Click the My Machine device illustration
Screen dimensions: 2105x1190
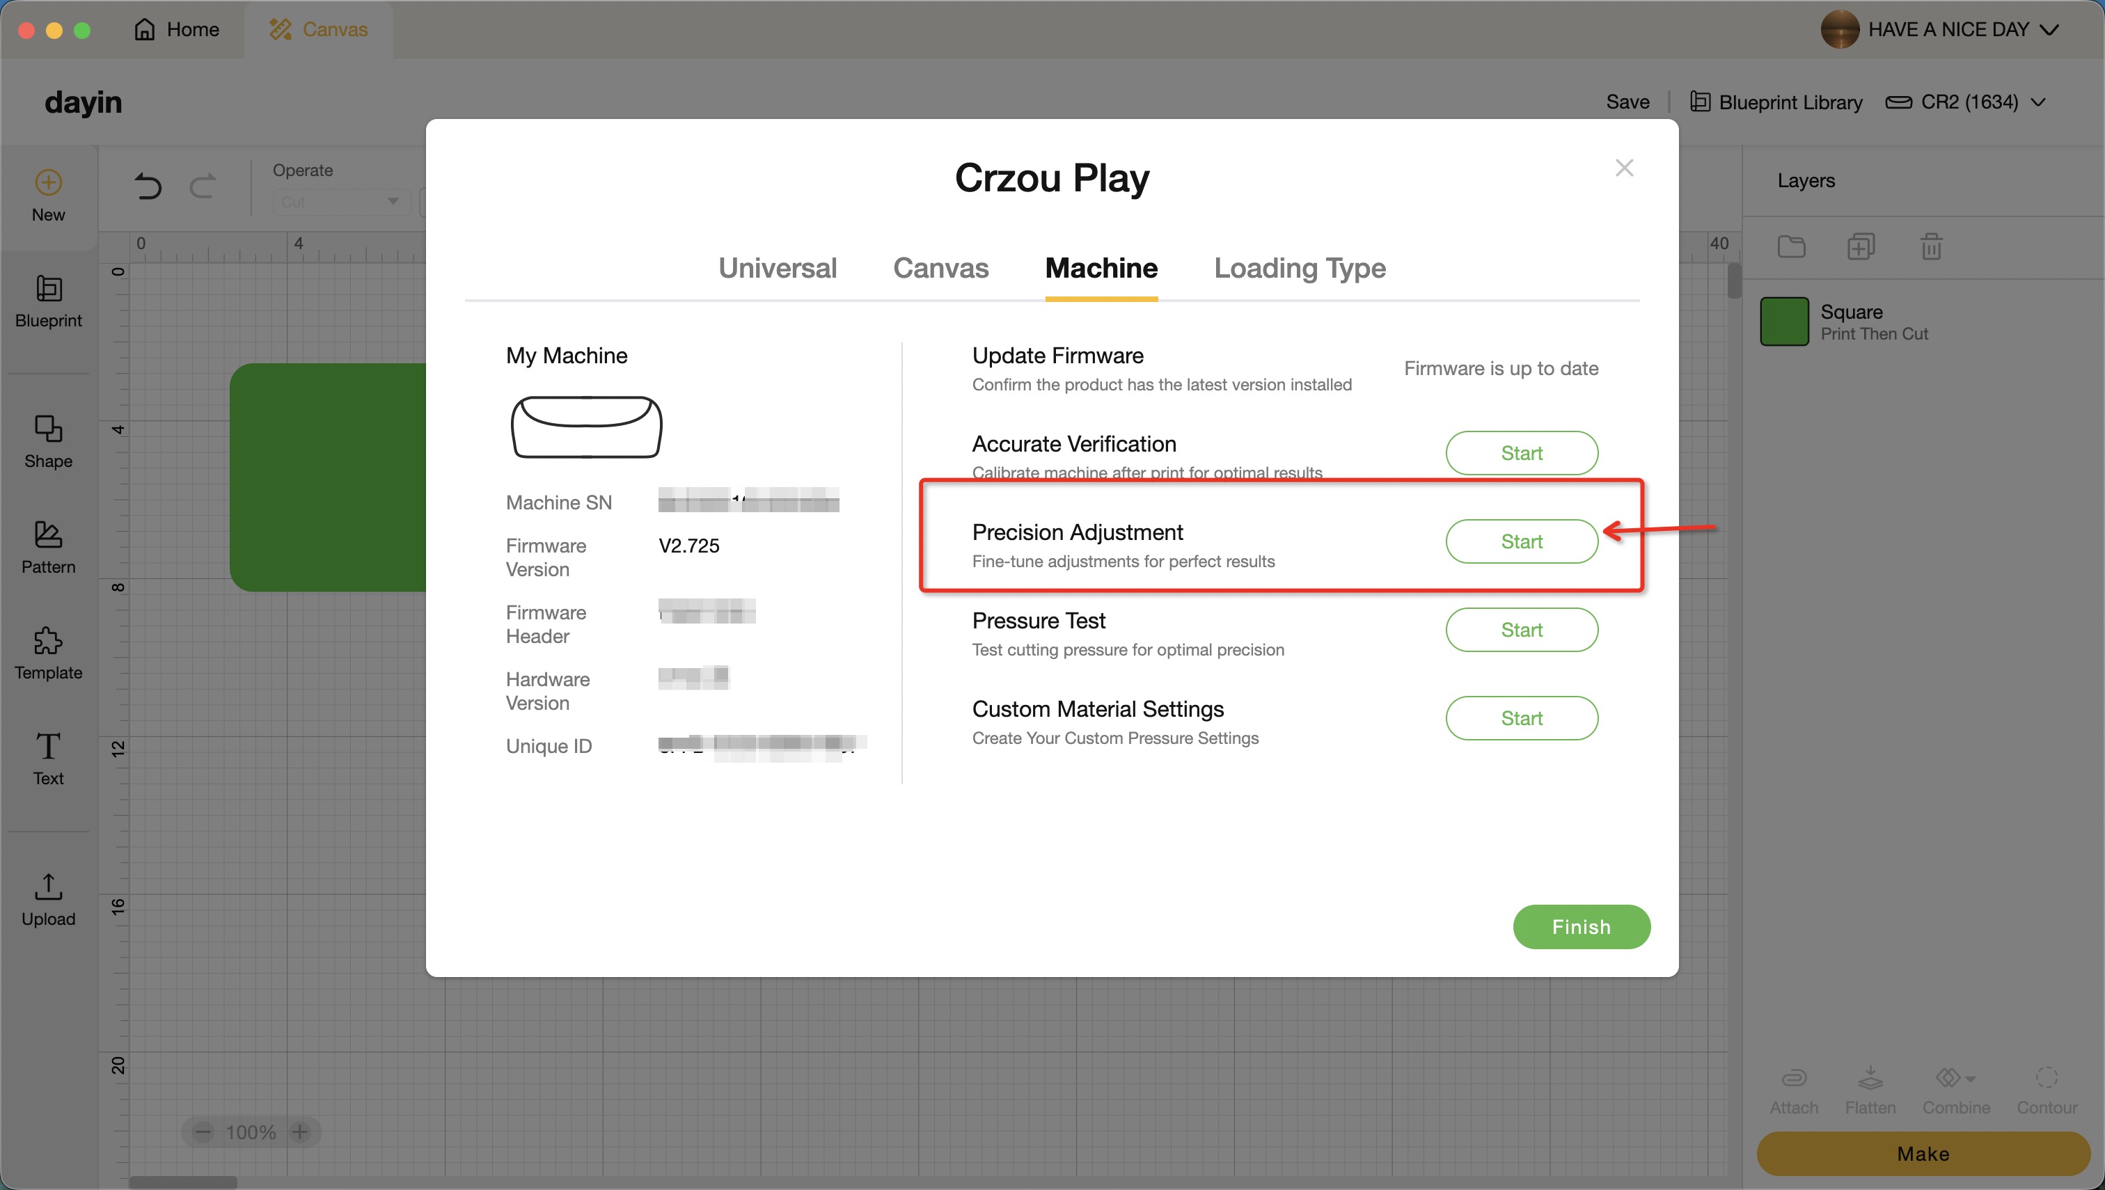[x=586, y=427]
